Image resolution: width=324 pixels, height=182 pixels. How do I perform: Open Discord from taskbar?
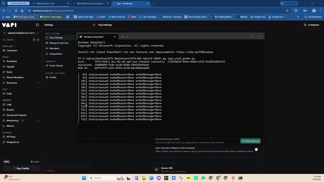click(x=159, y=178)
